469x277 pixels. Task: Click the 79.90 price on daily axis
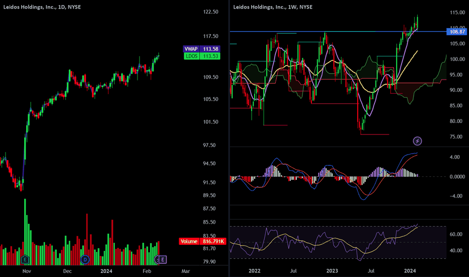pos(209,261)
